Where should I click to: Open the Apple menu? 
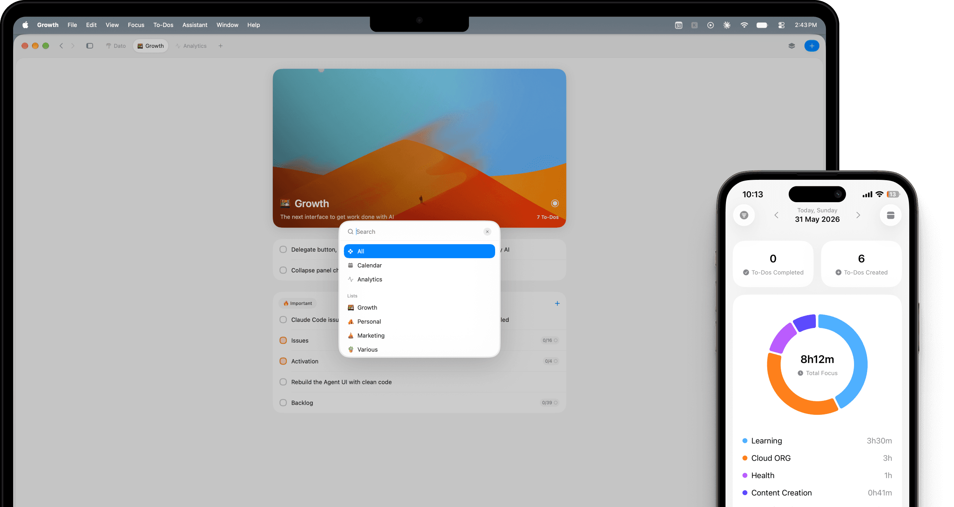coord(25,25)
